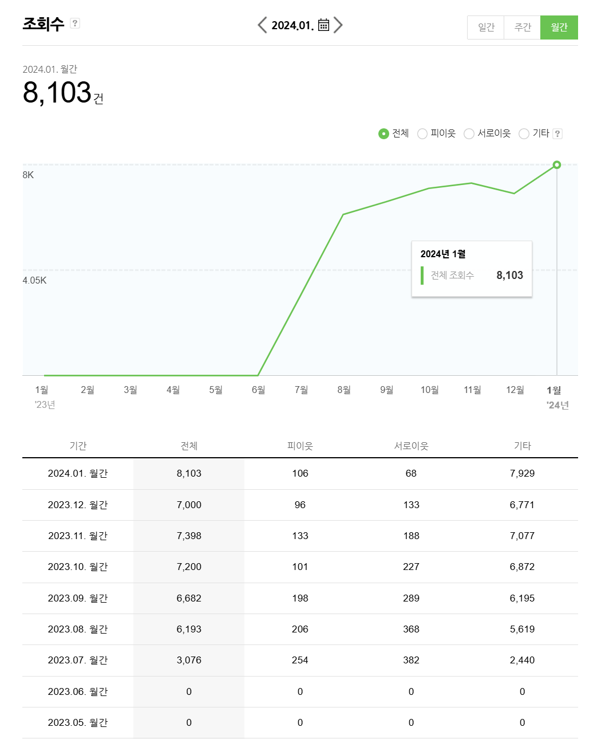Click the 2024.01. date label
609x739 pixels.
pyautogui.click(x=292, y=25)
